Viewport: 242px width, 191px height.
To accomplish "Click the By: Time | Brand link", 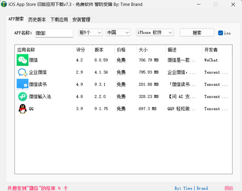I will point(191,188).
